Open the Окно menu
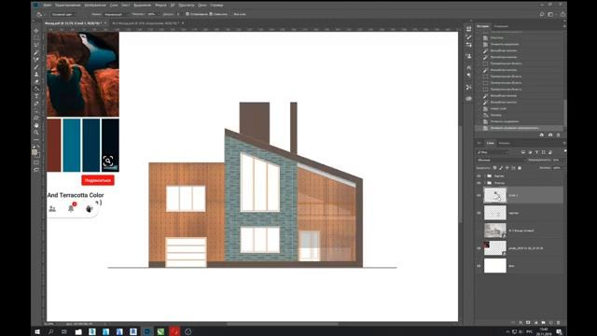The height and width of the screenshot is (336, 597). (202, 5)
